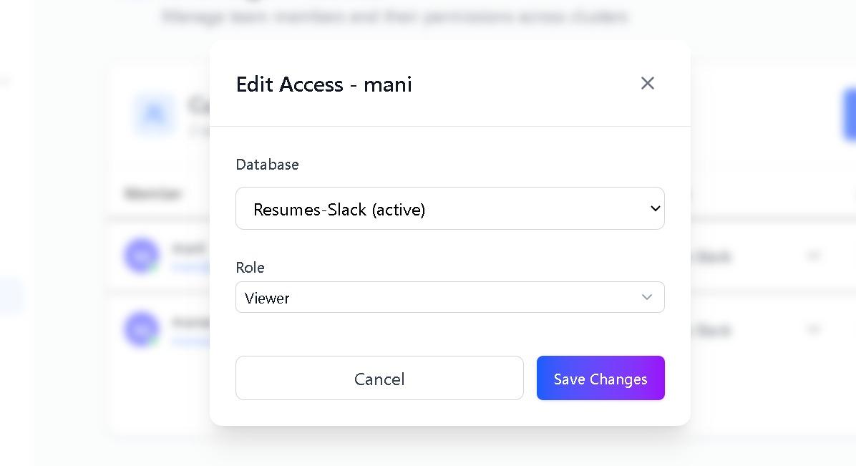Save changes to mani's access
The width and height of the screenshot is (856, 466).
pyautogui.click(x=600, y=378)
